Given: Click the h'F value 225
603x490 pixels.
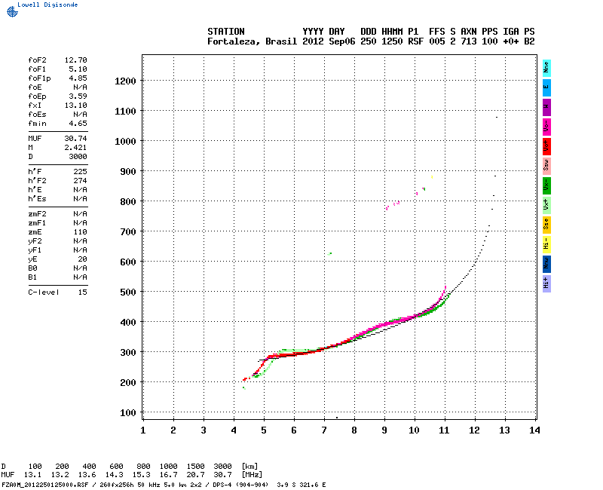Looking at the screenshot, I should tap(81, 172).
